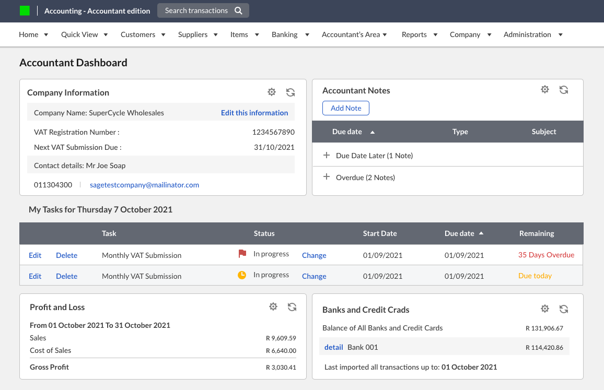Image resolution: width=604 pixels, height=390 pixels.
Task: Click the red flag status icon
Action: (x=241, y=253)
